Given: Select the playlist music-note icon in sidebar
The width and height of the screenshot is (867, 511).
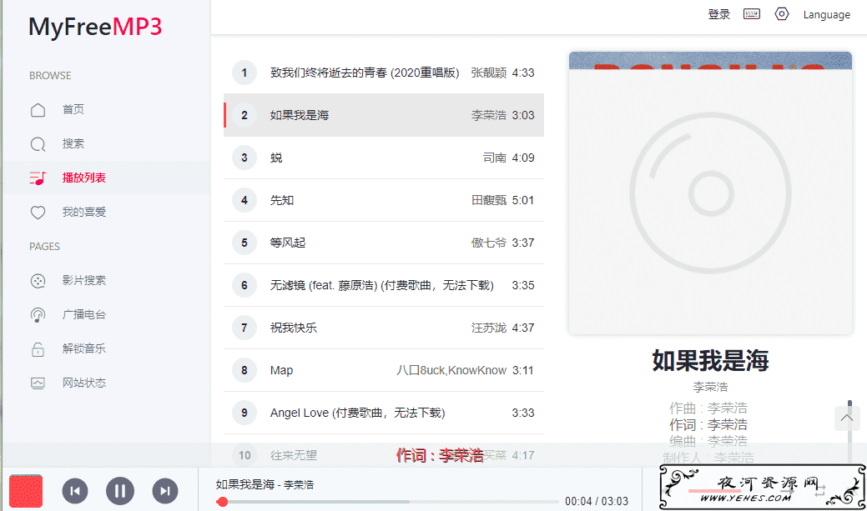Looking at the screenshot, I should point(38,178).
